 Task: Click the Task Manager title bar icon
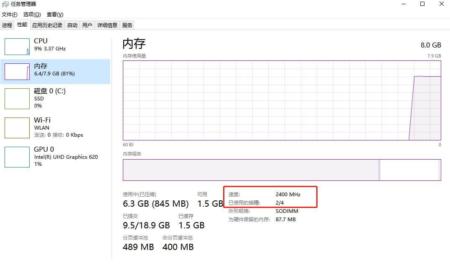[5, 4]
